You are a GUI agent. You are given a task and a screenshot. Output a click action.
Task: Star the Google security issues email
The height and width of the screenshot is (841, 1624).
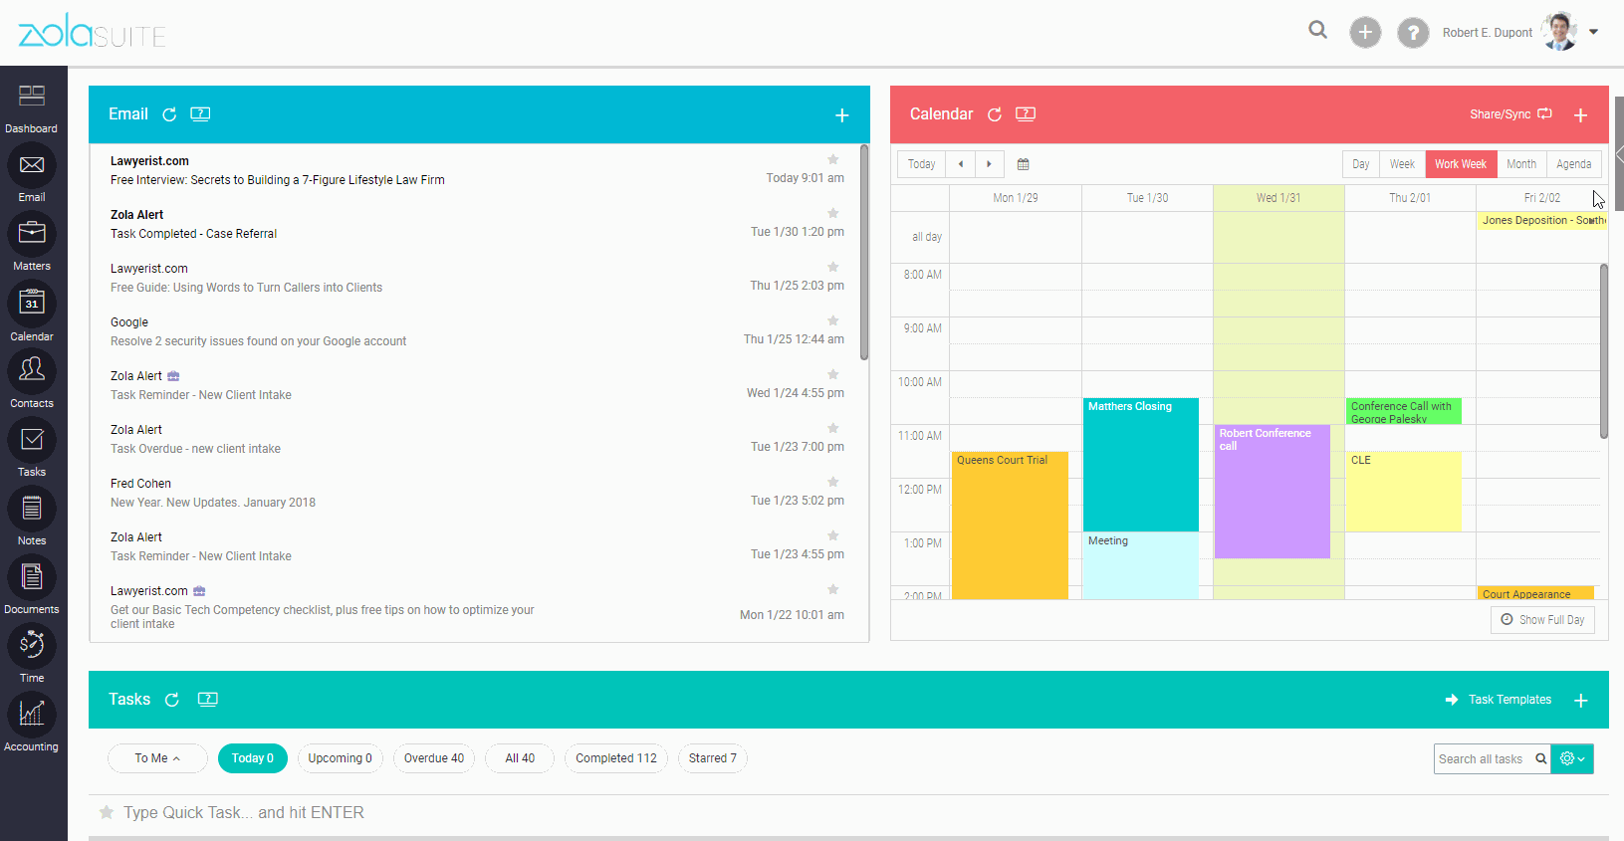tap(833, 320)
